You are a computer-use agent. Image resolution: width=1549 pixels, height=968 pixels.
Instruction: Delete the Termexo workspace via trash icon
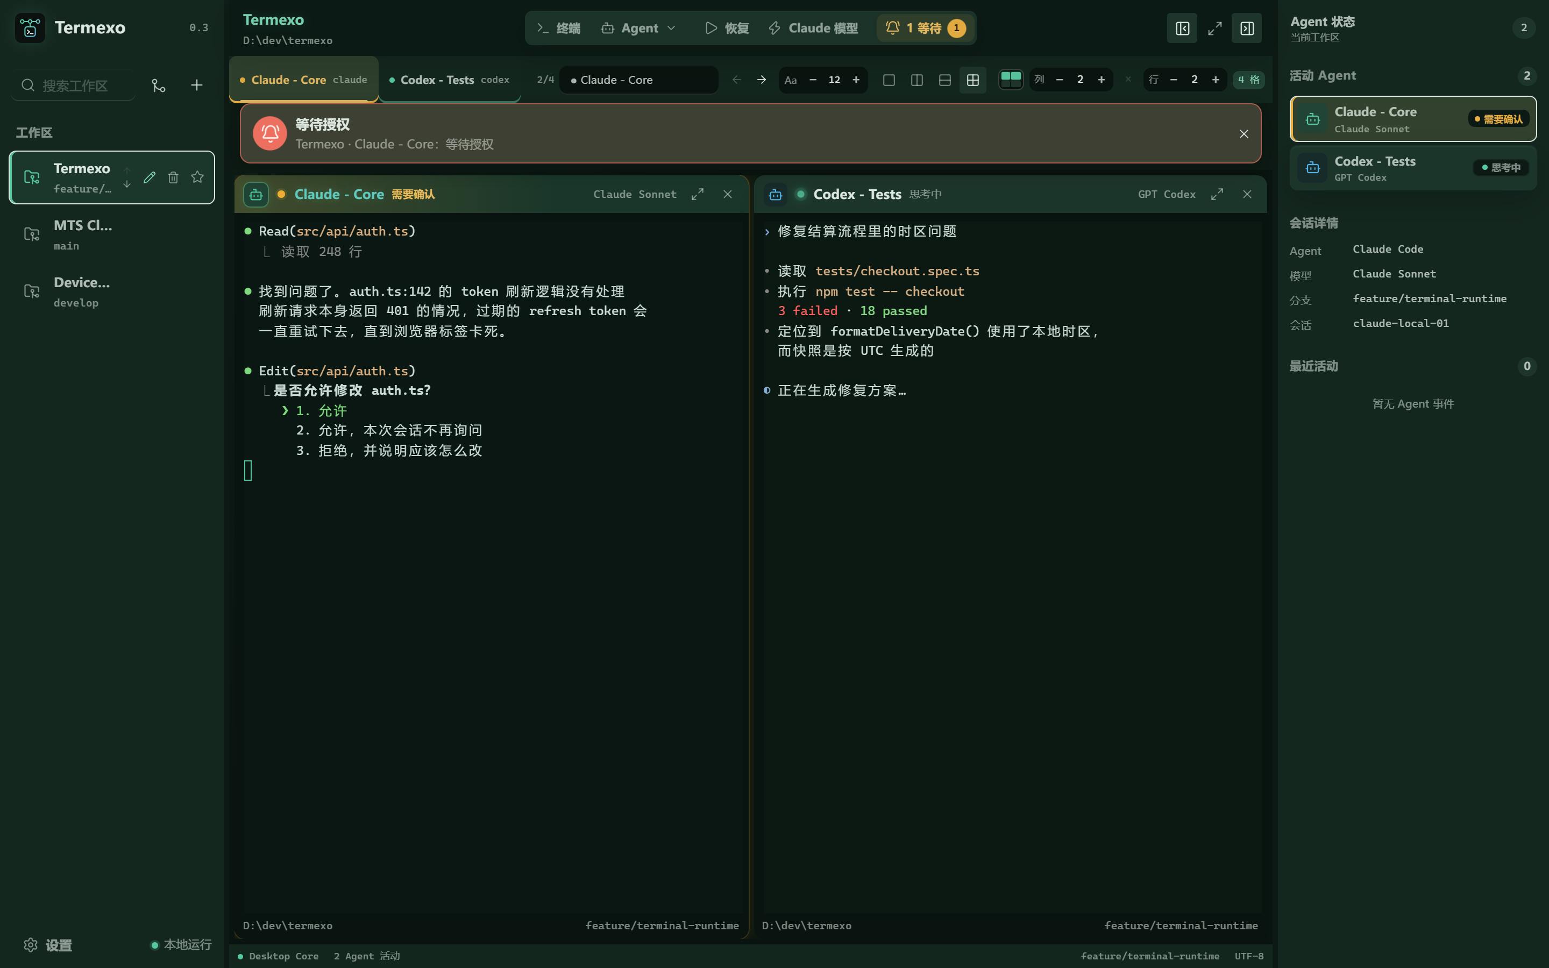coord(173,177)
